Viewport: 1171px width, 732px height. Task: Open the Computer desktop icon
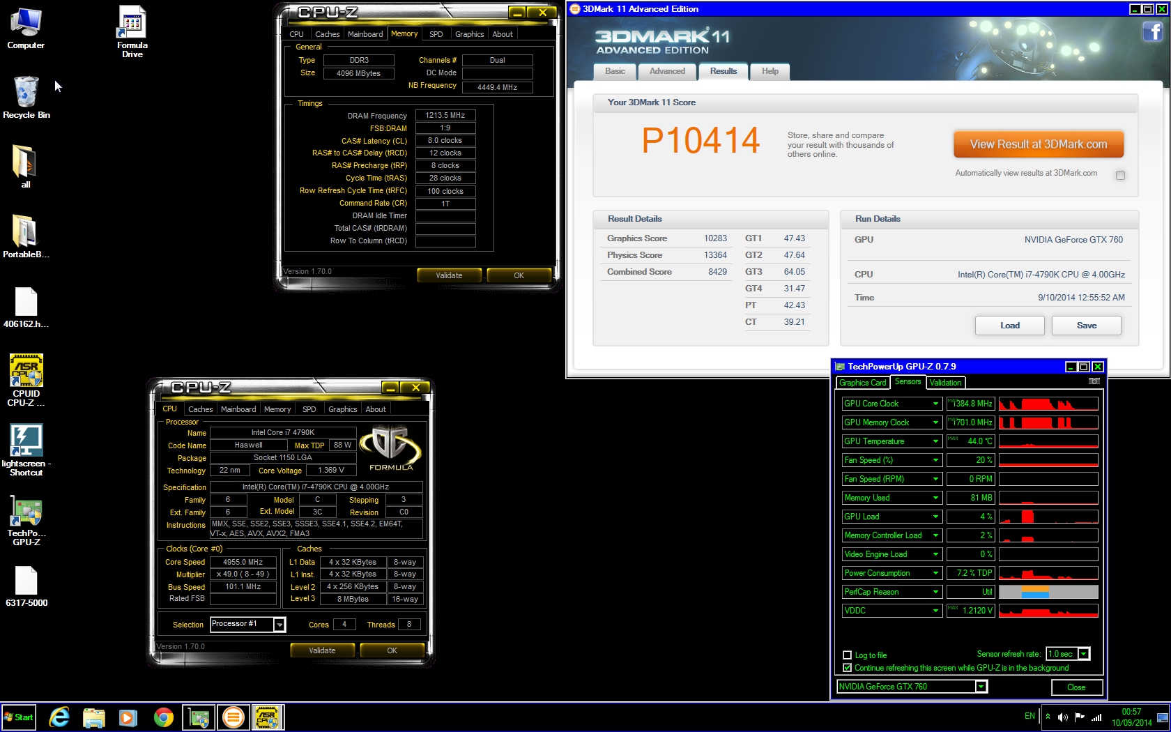[26, 28]
